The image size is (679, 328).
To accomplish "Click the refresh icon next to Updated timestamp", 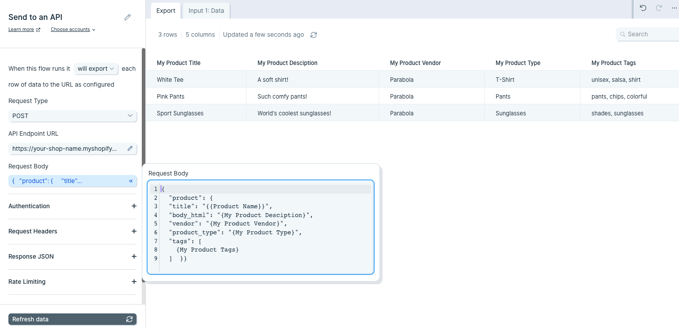I will [x=314, y=35].
